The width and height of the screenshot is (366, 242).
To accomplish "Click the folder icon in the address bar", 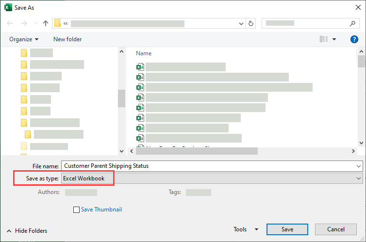I will pos(57,23).
